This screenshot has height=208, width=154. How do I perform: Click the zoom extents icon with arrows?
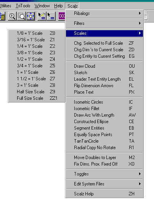coord(31,16)
